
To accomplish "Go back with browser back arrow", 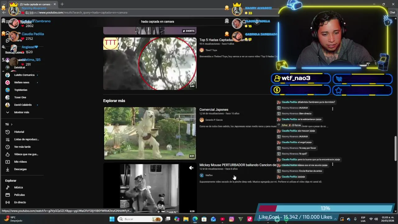I will 3,12.
